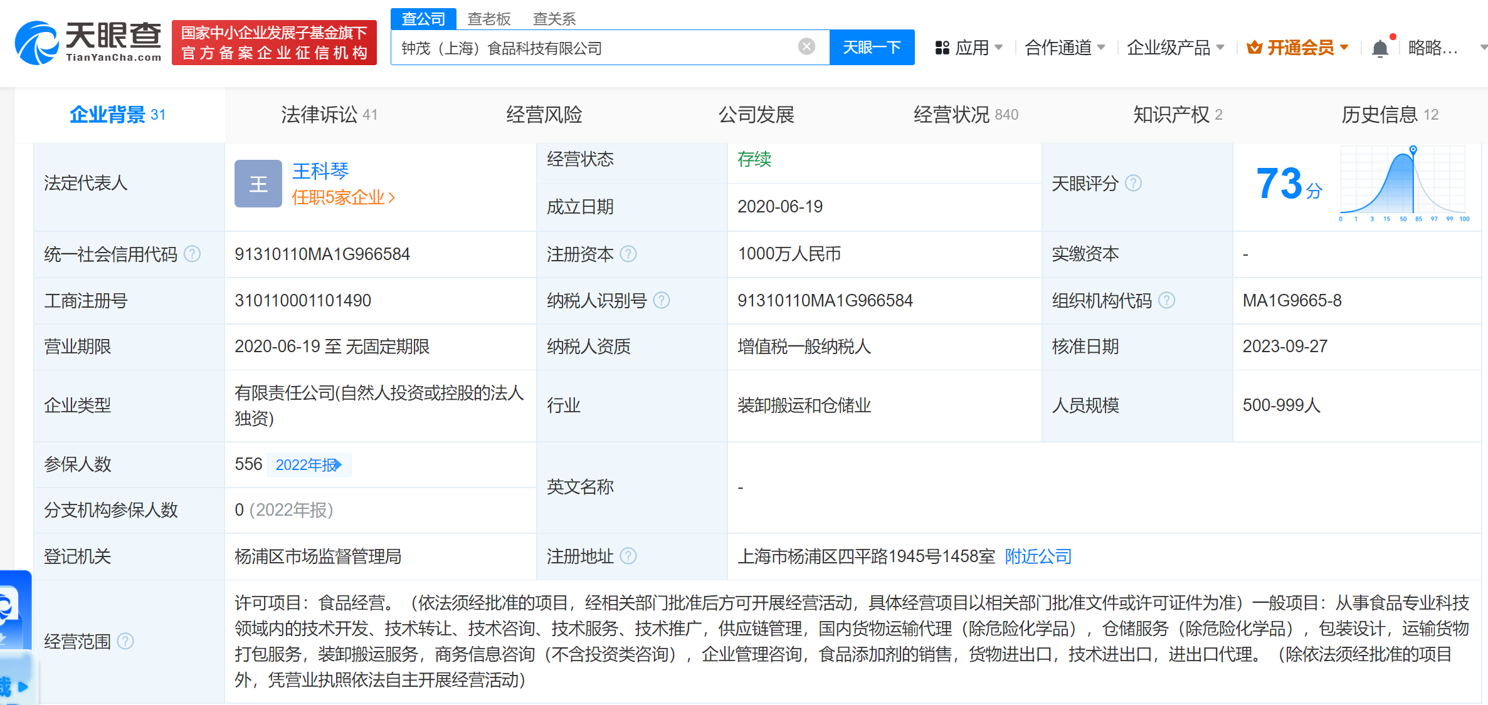Switch to 经营风险 tab
1488x705 pixels.
[x=544, y=115]
